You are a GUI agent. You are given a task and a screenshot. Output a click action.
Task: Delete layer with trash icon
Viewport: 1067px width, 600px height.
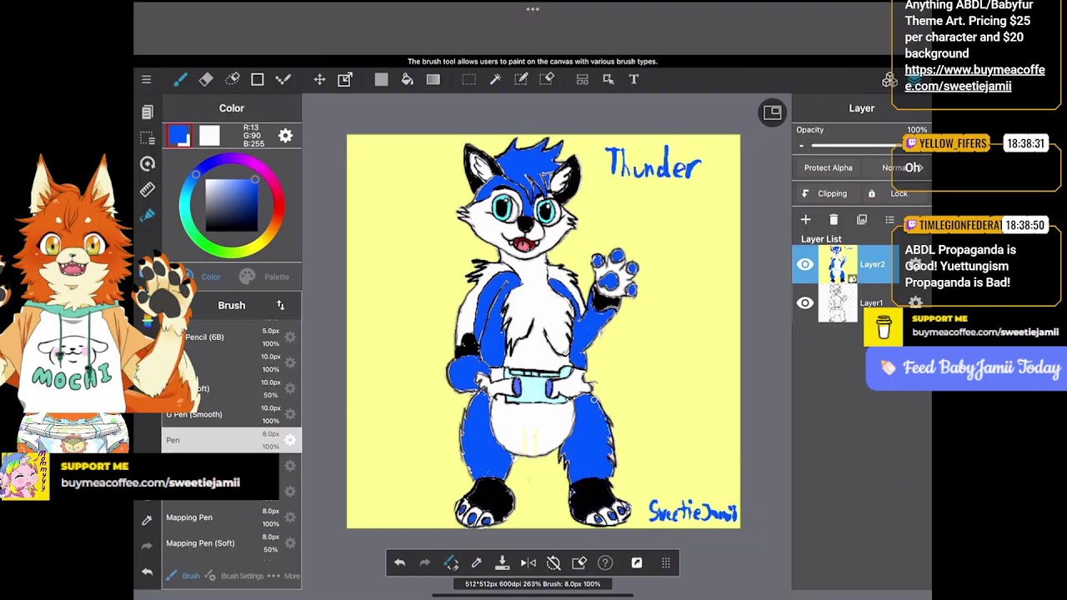point(834,219)
